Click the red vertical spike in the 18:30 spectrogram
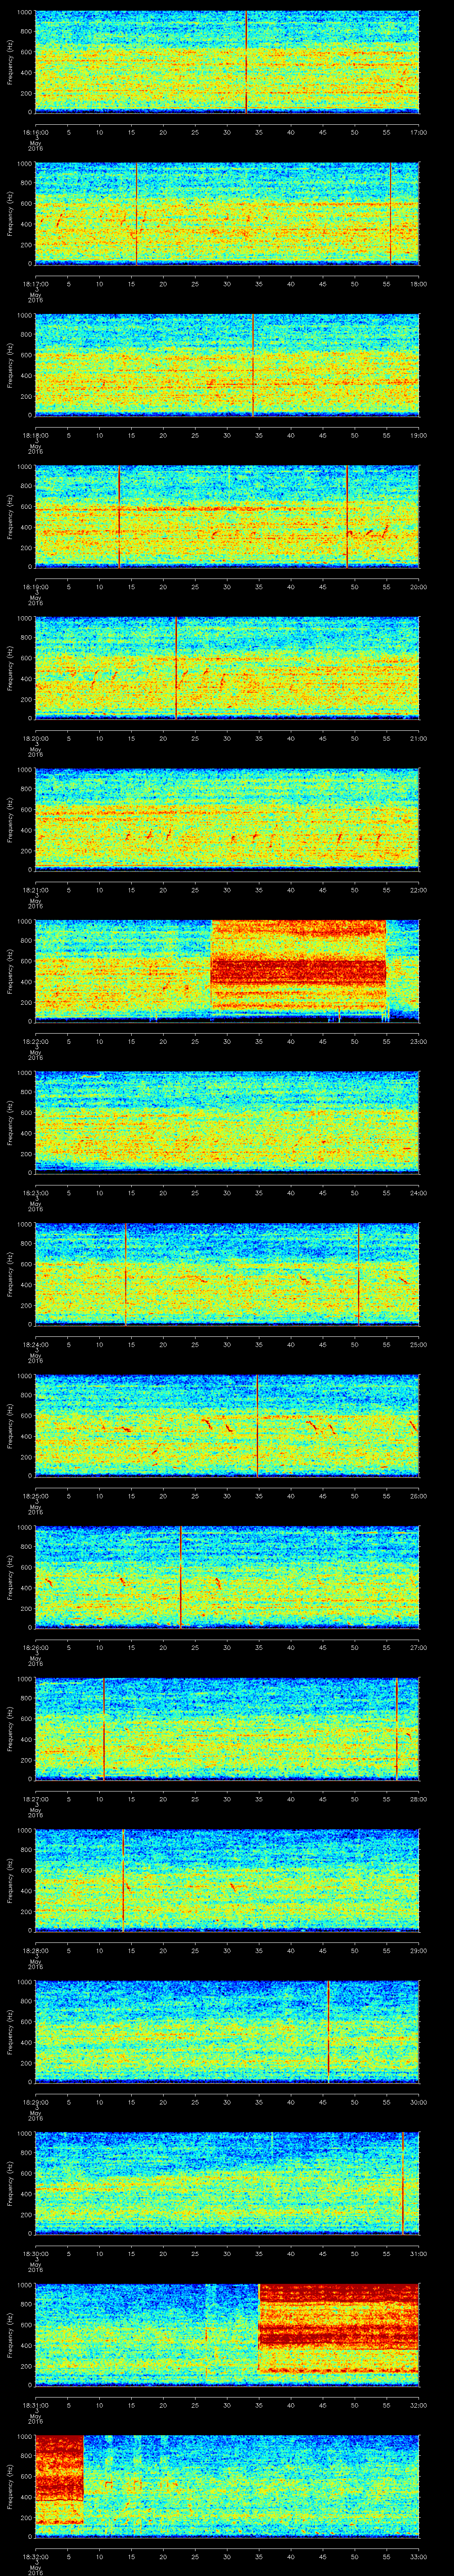The image size is (454, 2576). (402, 2182)
